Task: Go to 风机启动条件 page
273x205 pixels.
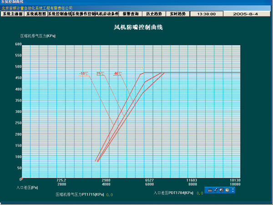Action: click(106, 14)
